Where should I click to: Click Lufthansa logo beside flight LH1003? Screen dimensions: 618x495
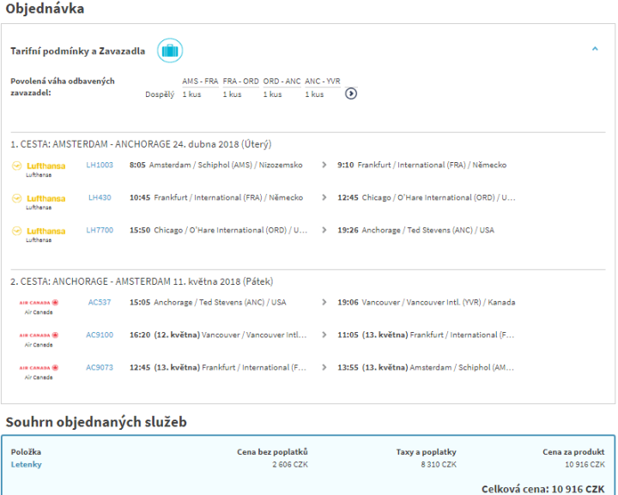(39, 165)
